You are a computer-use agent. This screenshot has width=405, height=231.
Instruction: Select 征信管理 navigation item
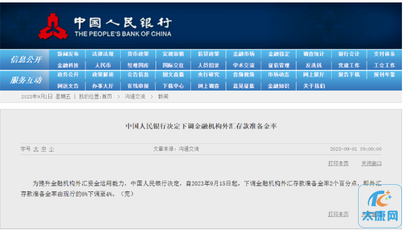pos(279,66)
